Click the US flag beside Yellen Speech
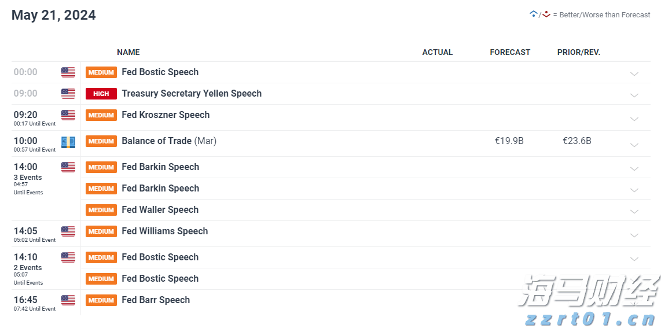Image resolution: width=661 pixels, height=328 pixels. pyautogui.click(x=68, y=94)
